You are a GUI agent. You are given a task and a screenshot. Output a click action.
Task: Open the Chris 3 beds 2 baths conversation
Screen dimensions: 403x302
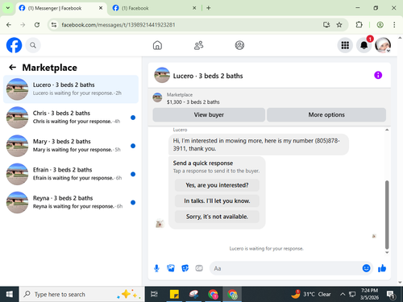71,118
